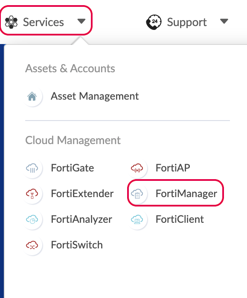The image size is (247, 298).
Task: Collapse the Services dropdown arrow
Action: (81, 21)
